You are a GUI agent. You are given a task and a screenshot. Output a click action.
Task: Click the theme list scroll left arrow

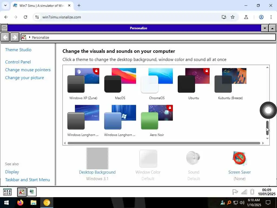click(65, 143)
